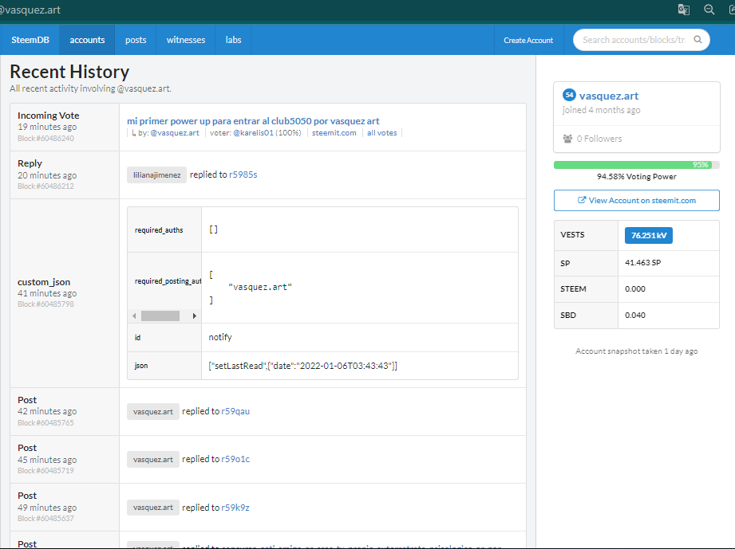Click the custom_json entry label
The image size is (735, 549).
tap(44, 282)
